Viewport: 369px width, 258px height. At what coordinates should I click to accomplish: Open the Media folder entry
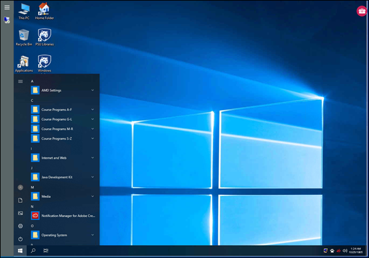point(63,196)
